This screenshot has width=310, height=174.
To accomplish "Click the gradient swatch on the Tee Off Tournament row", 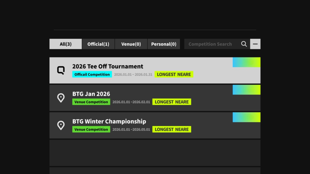I will click(x=246, y=62).
